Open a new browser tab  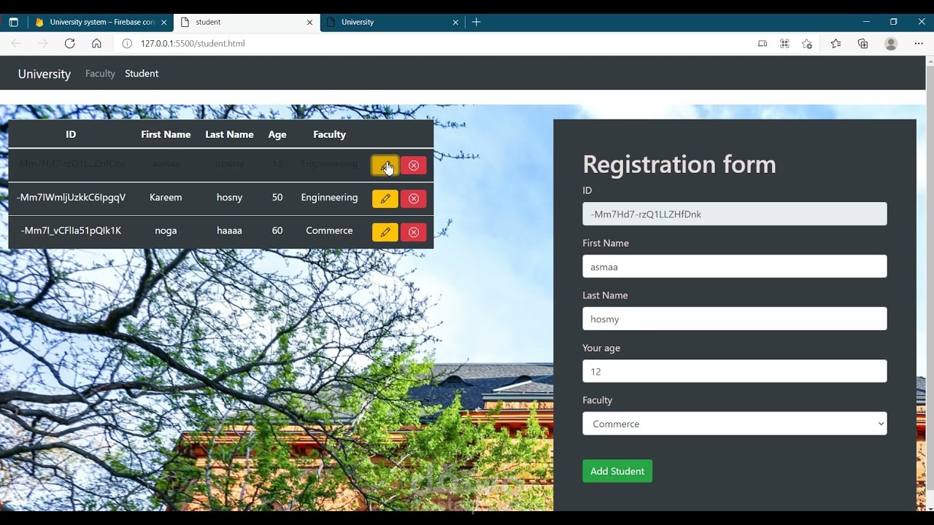click(x=476, y=22)
